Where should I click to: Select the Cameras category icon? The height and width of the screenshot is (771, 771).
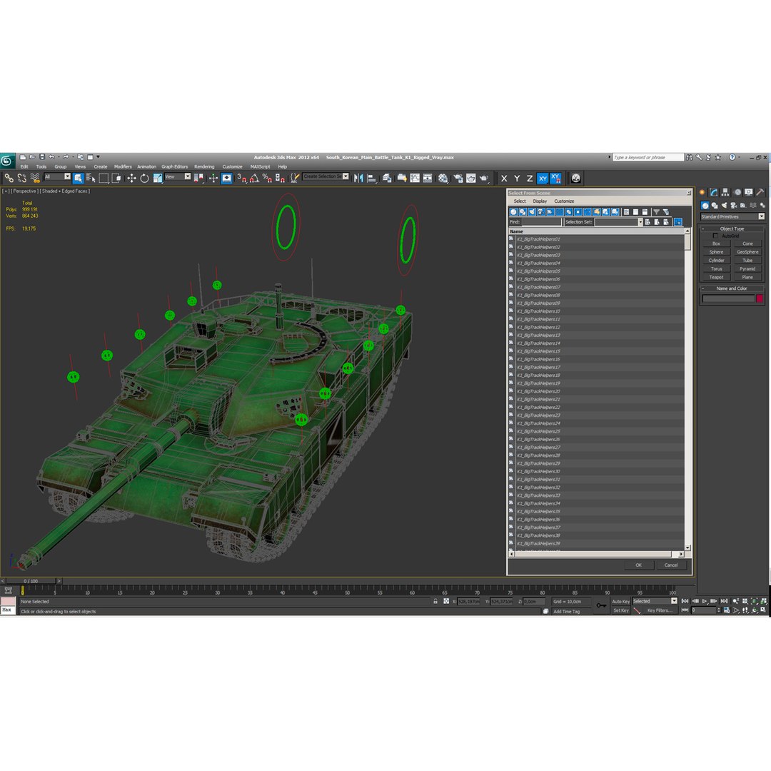pos(733,206)
